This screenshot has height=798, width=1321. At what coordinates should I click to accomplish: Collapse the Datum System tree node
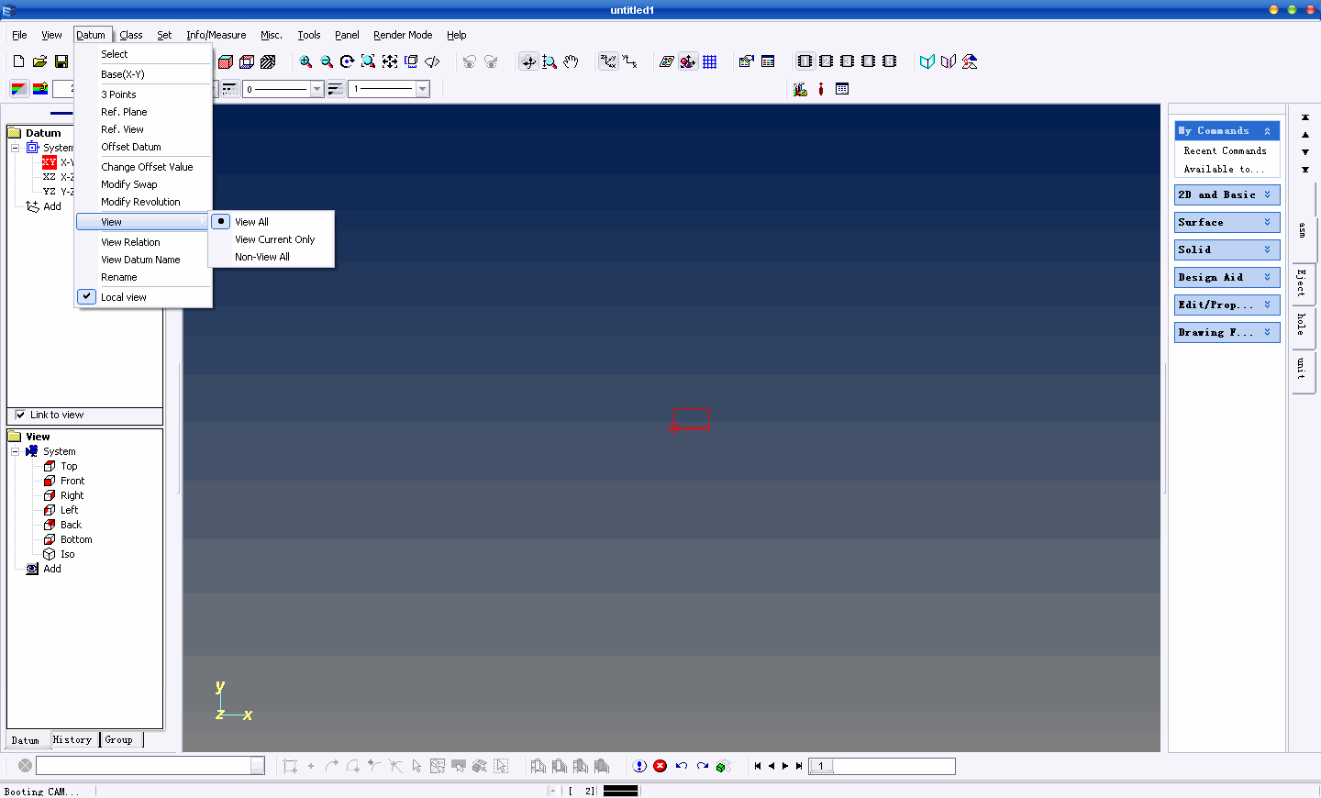(15, 148)
